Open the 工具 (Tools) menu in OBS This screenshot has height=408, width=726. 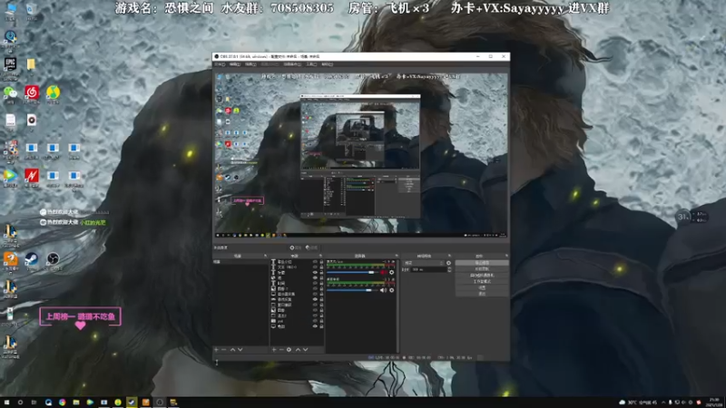pyautogui.click(x=311, y=64)
